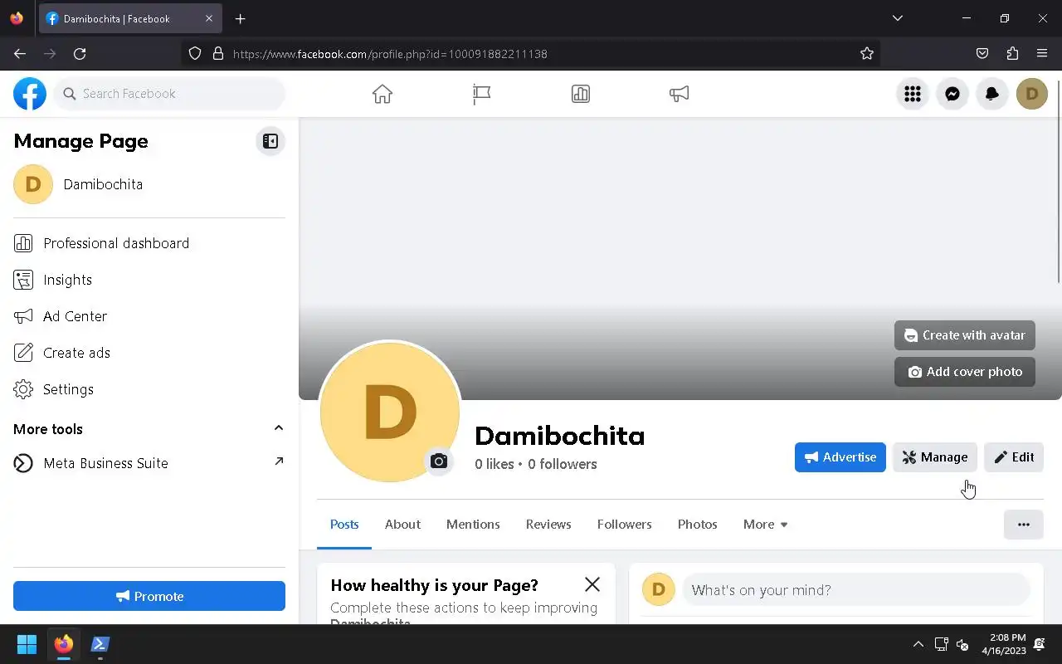Viewport: 1062px width, 664px height.
Task: Open a new browser tab
Action: (241, 18)
